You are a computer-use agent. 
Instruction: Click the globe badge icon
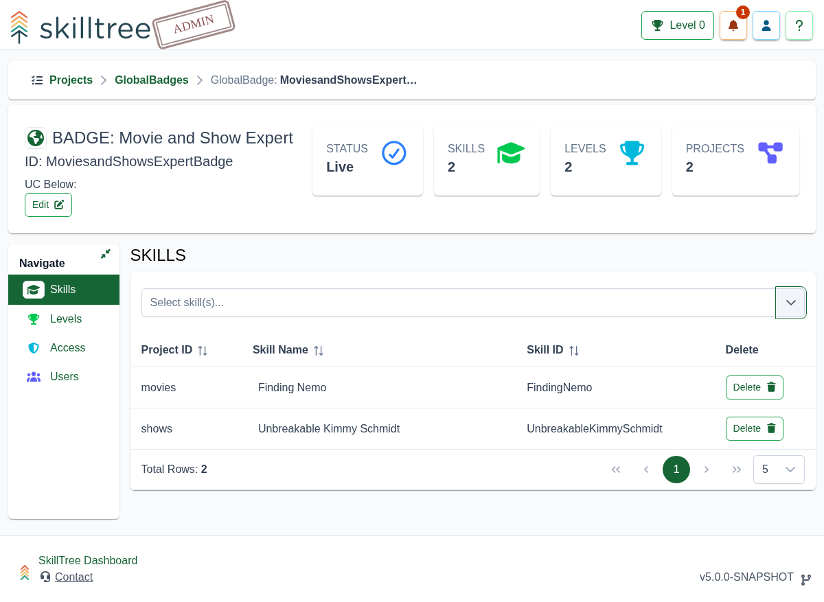(x=36, y=138)
